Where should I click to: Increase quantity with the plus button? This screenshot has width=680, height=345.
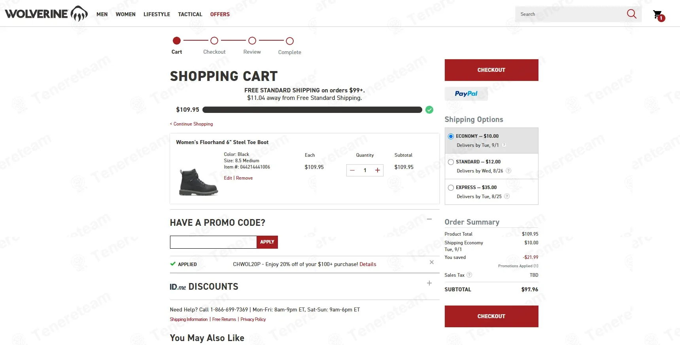point(378,170)
